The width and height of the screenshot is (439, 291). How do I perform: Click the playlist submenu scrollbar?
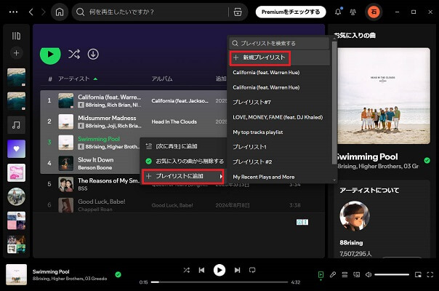334,103
